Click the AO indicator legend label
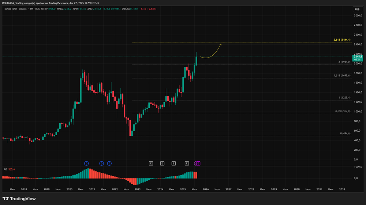Screen dimensions: 366x205 [5, 169]
